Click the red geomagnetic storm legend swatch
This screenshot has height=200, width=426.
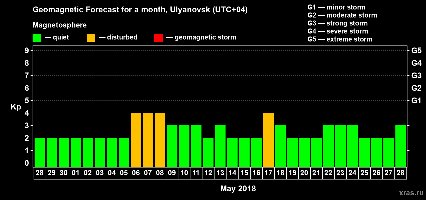[158, 38]
